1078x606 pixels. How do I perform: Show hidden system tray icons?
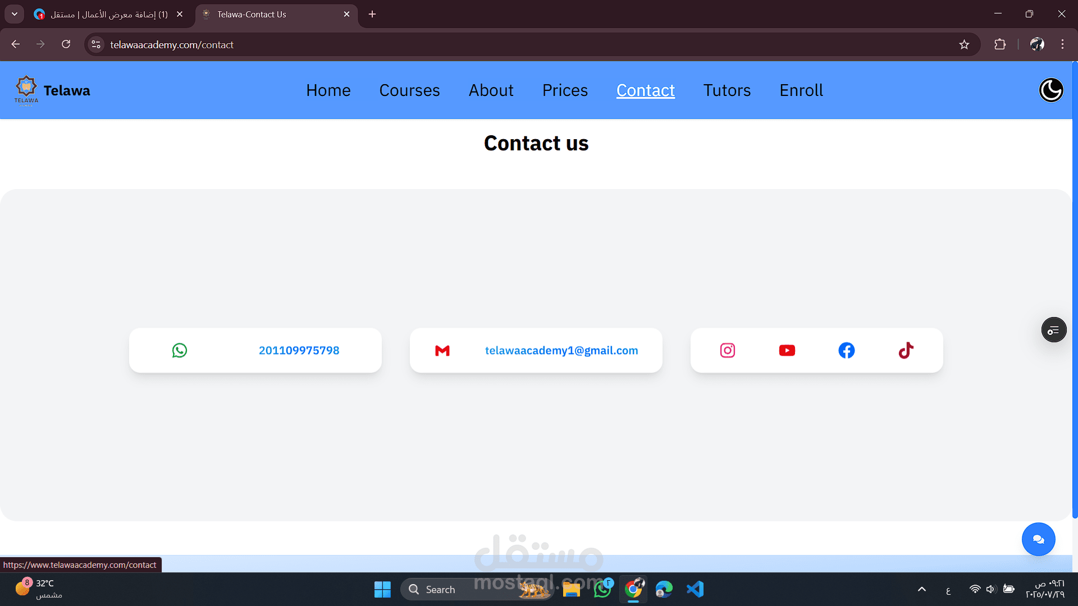click(x=921, y=589)
